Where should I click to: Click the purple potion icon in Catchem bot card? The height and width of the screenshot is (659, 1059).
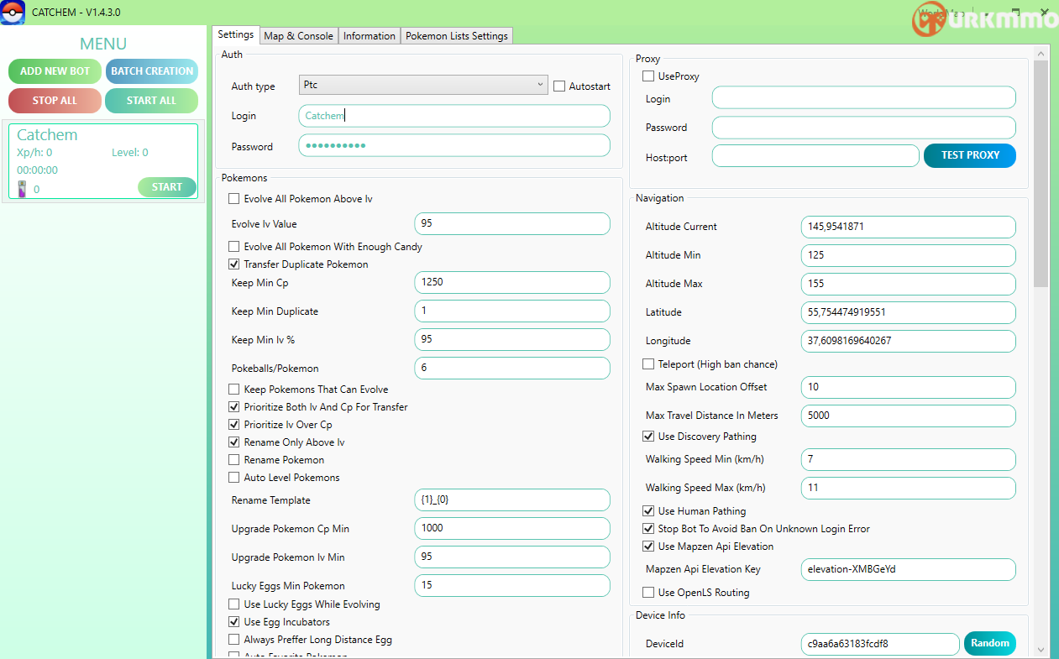[23, 189]
